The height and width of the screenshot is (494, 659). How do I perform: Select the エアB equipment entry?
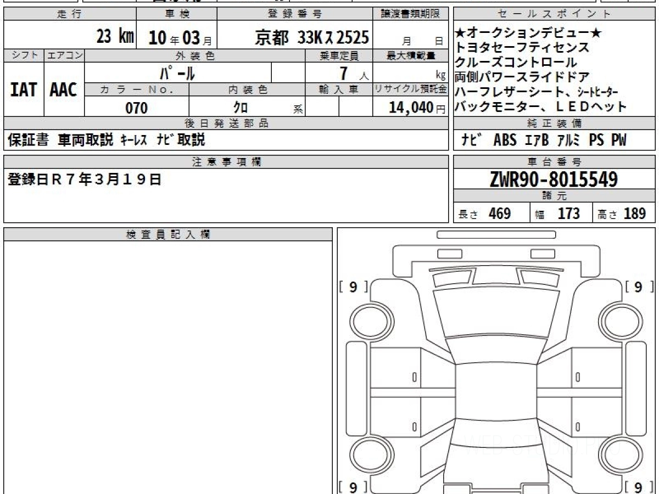pos(537,141)
